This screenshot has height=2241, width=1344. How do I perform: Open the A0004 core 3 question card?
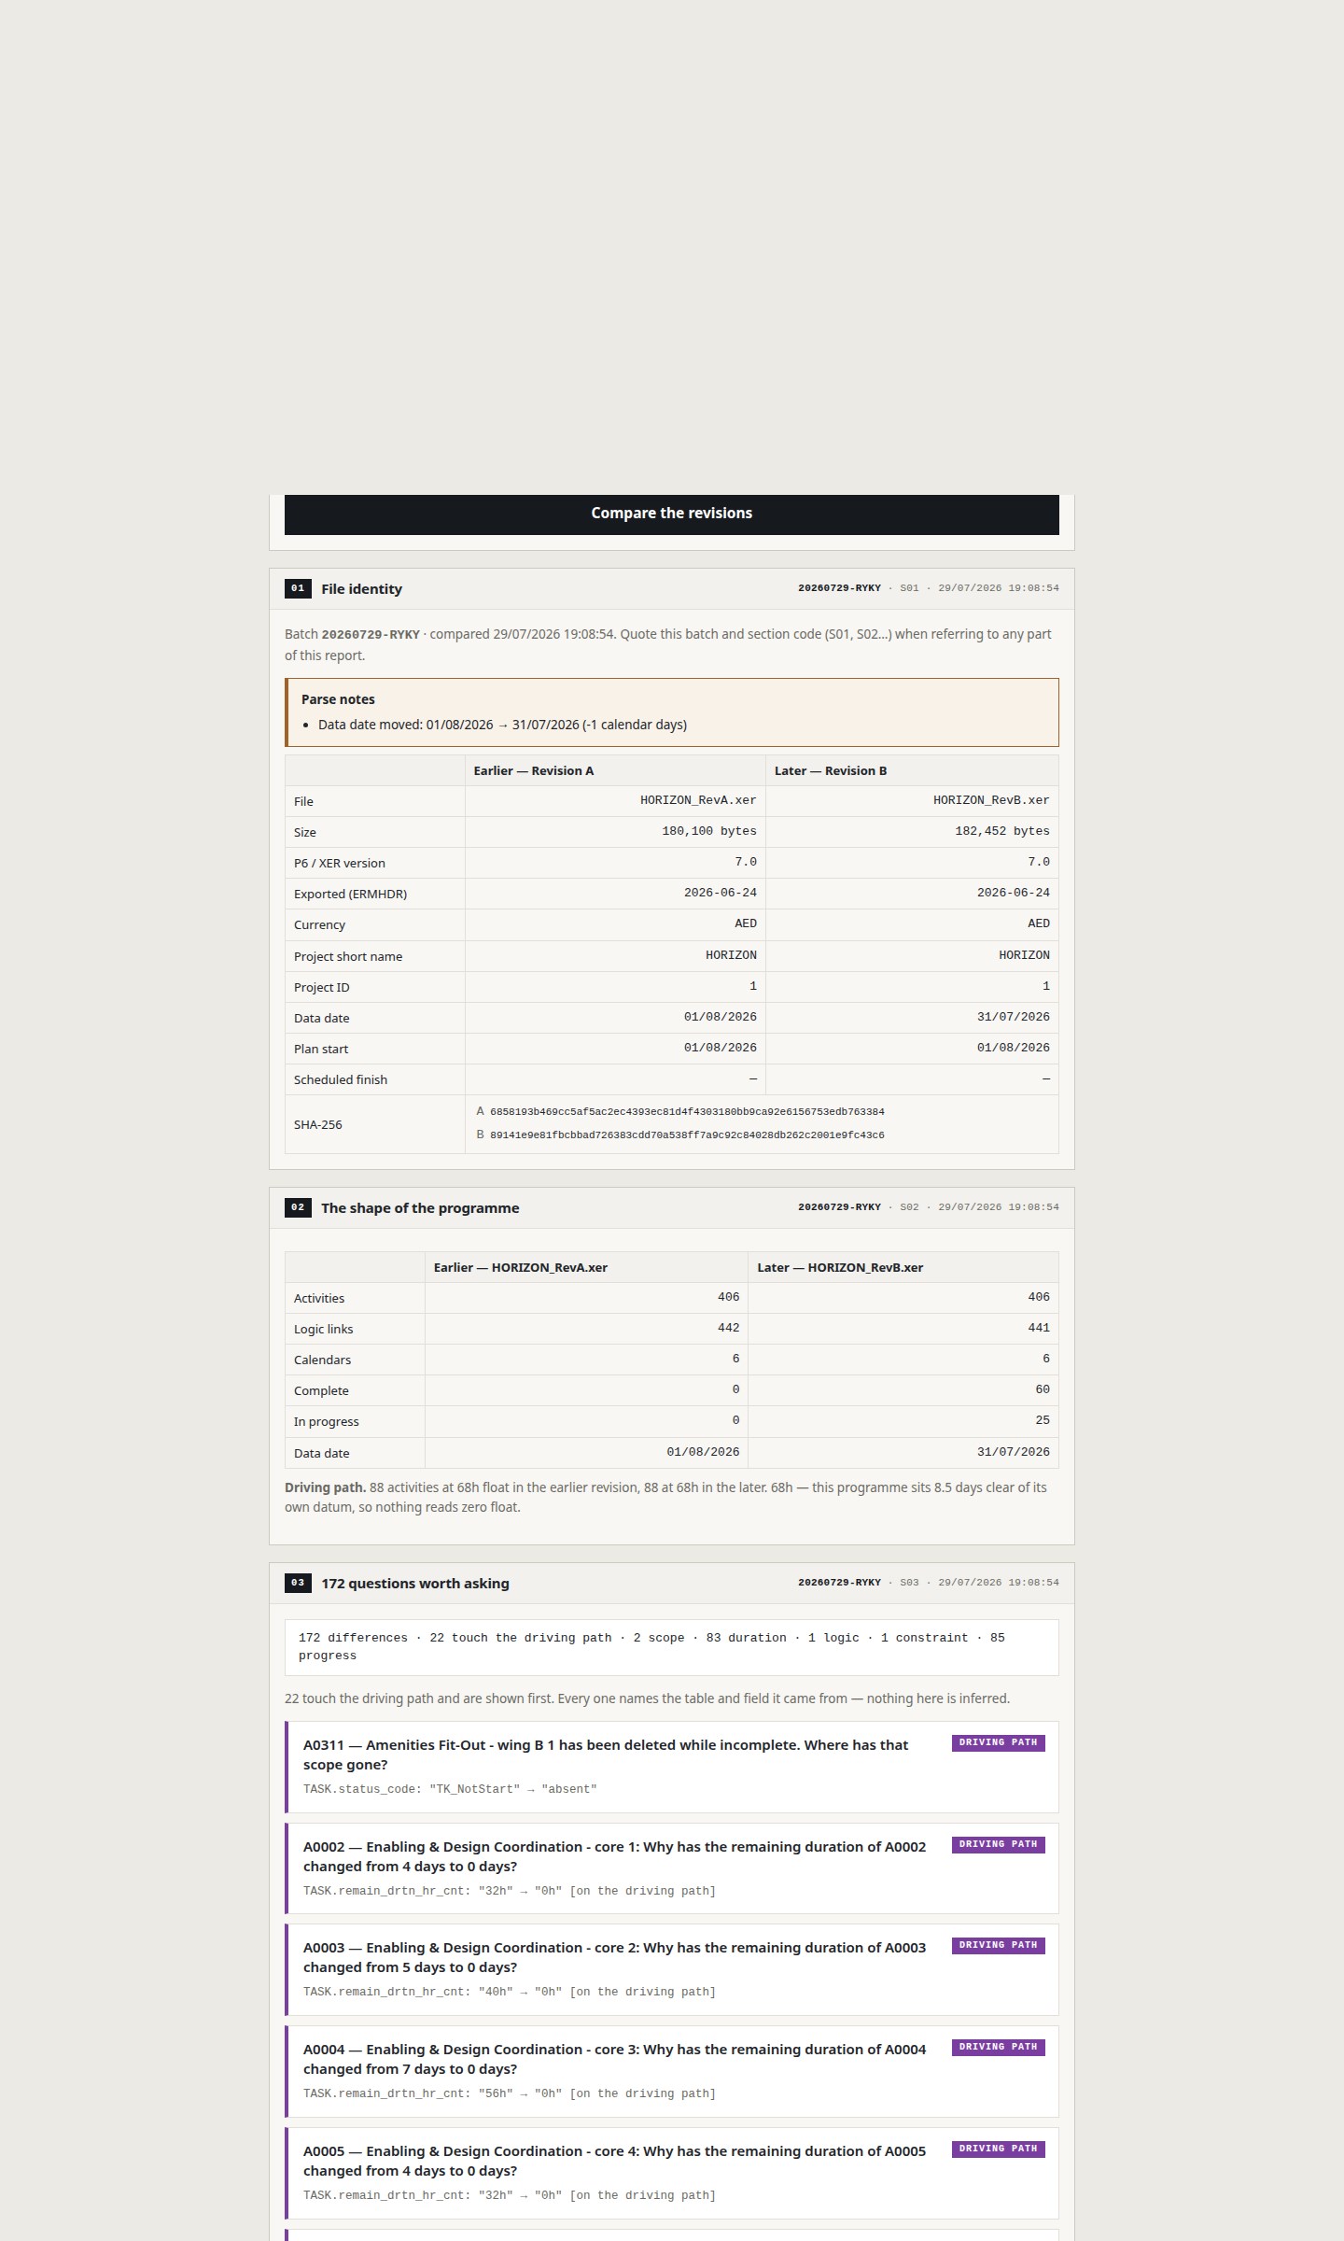click(672, 2071)
